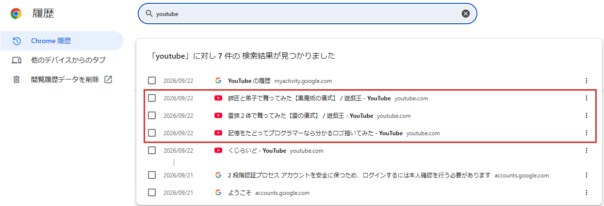604x206 pixels.
Task: Click Google favicon on ２段階認証プロセス row
Action: click(x=218, y=175)
